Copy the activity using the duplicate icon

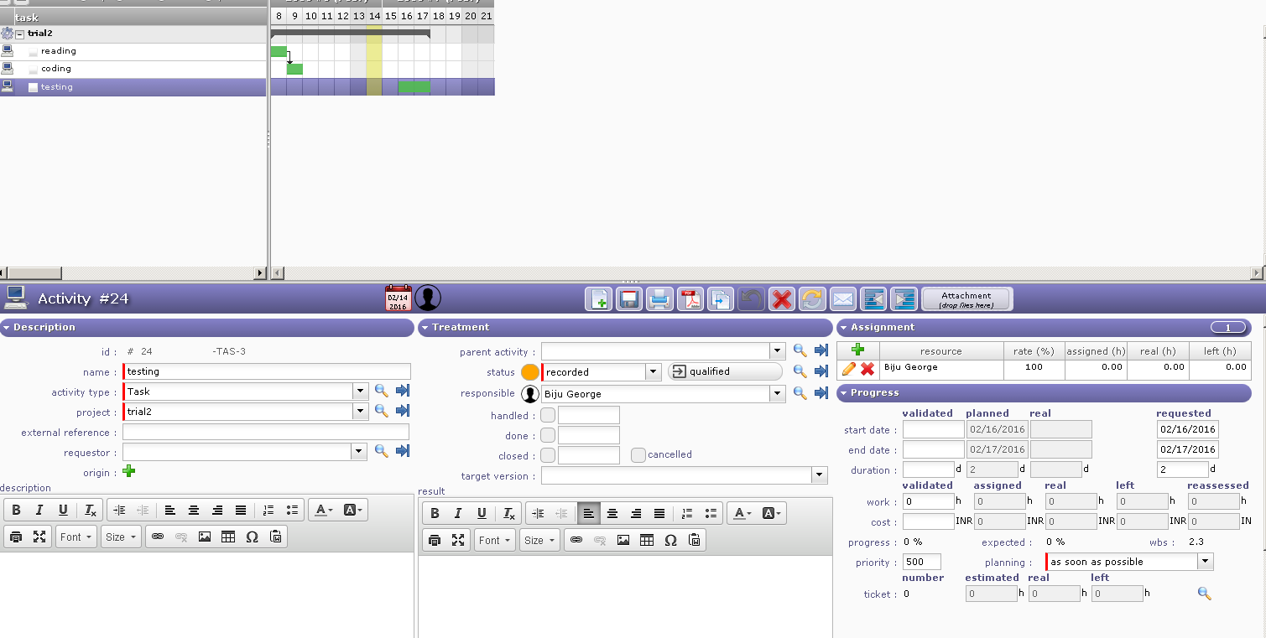pyautogui.click(x=721, y=299)
